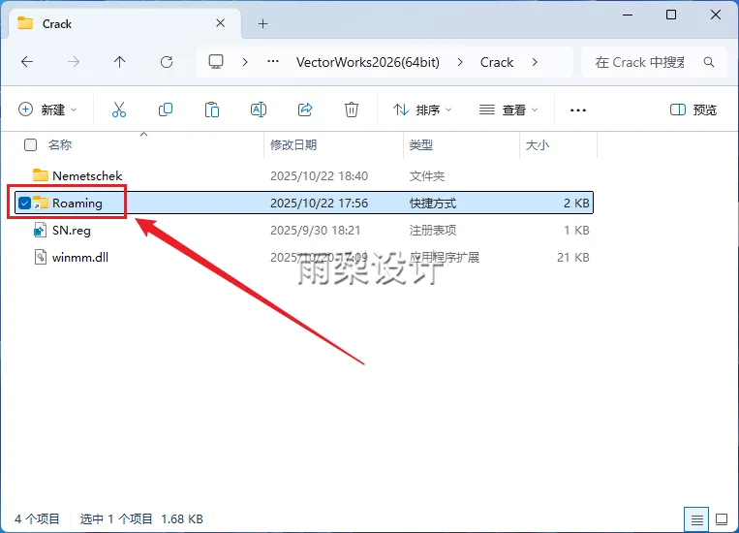739x533 pixels.
Task: Click the 文件夹 type cell
Action: (x=427, y=176)
